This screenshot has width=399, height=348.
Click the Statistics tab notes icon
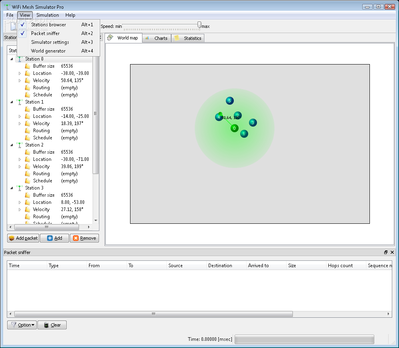point(177,38)
